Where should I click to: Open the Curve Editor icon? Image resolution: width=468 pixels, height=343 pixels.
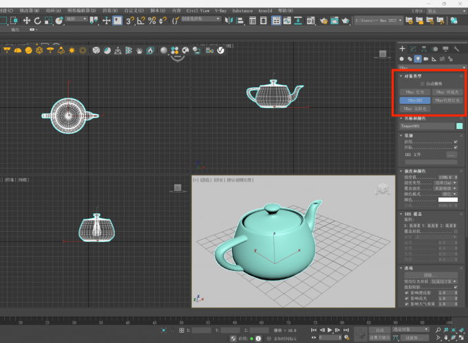[x=287, y=21]
